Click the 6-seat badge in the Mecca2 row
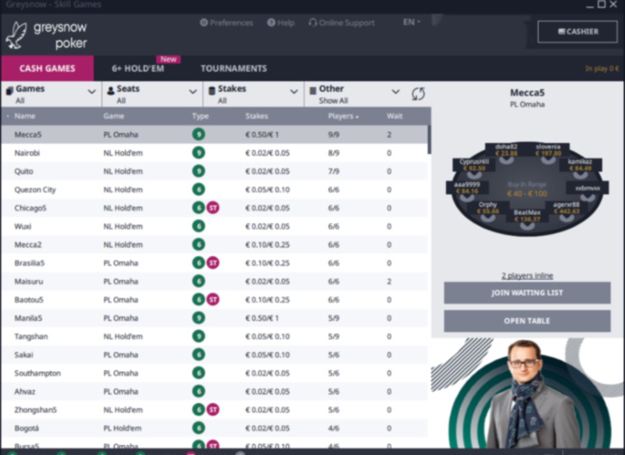This screenshot has height=455, width=625. (199, 244)
